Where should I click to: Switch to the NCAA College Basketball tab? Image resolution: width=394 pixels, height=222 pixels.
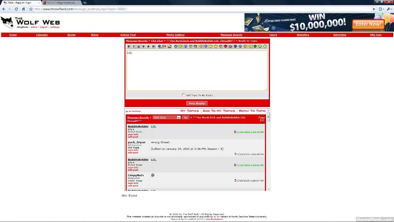click(x=62, y=3)
